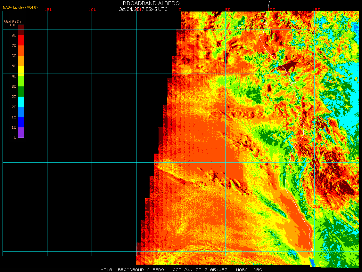Click the legend value '50'
This screenshot has width=362, height=272.
14,66
